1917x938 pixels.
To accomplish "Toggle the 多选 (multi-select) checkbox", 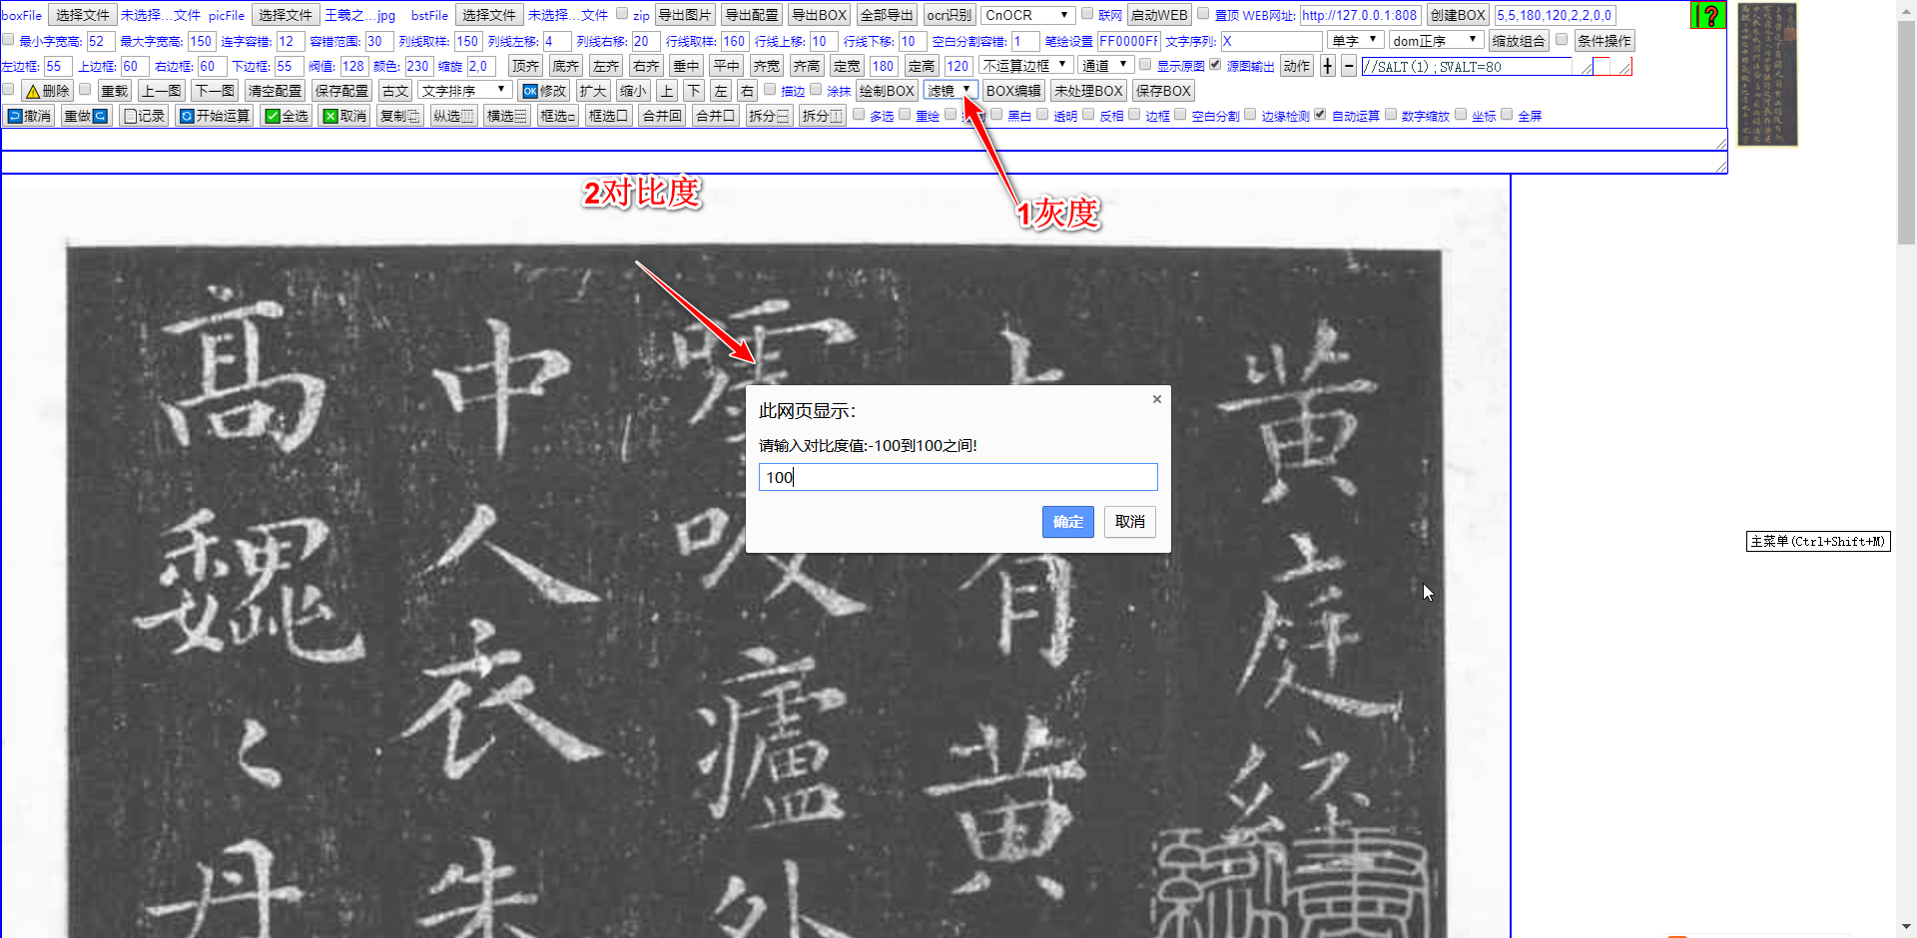I will 859,114.
